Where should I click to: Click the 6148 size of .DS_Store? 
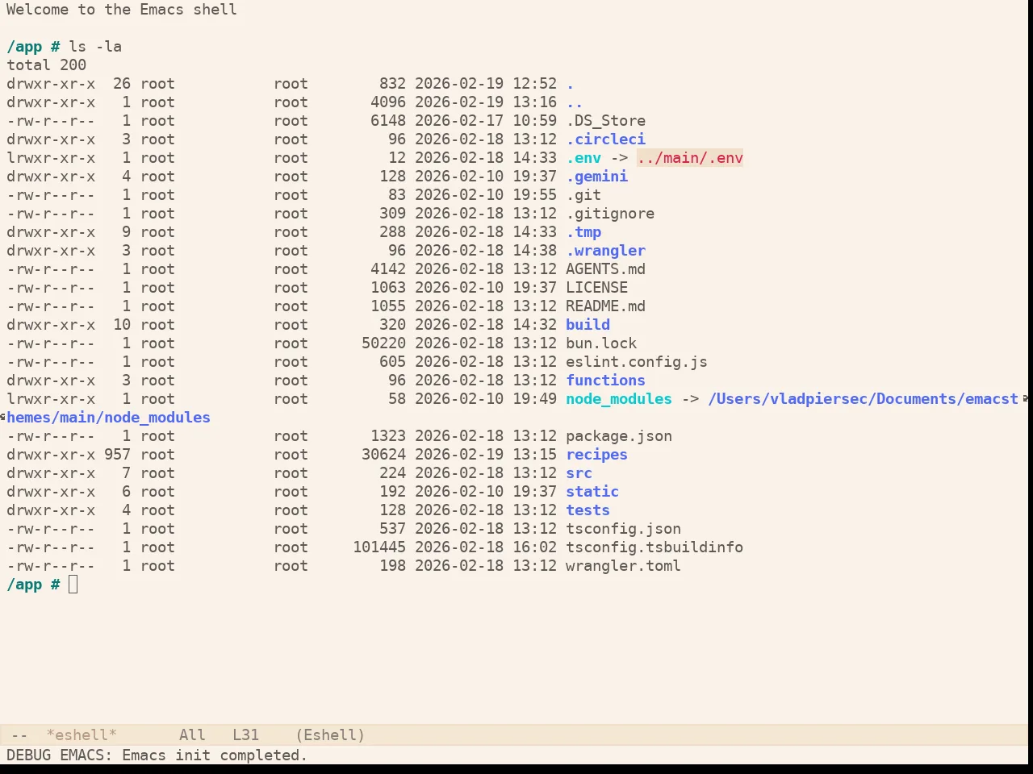coord(388,121)
